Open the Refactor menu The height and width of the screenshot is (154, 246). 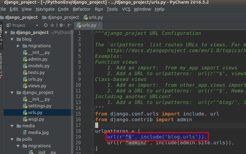(81, 9)
